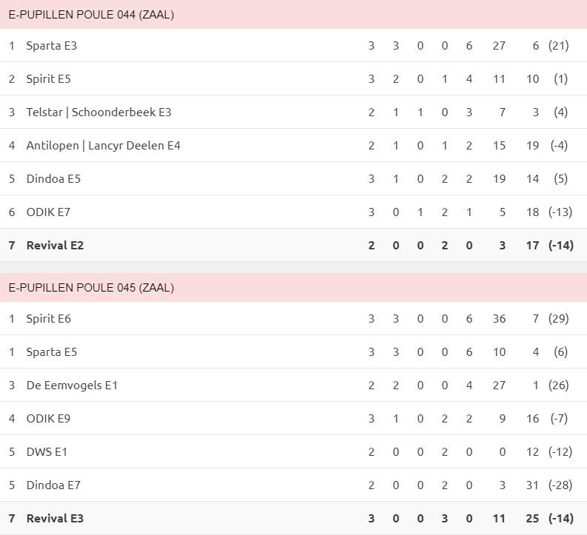Click the ODIK E9 team name
This screenshot has height=535, width=587.
(x=48, y=419)
